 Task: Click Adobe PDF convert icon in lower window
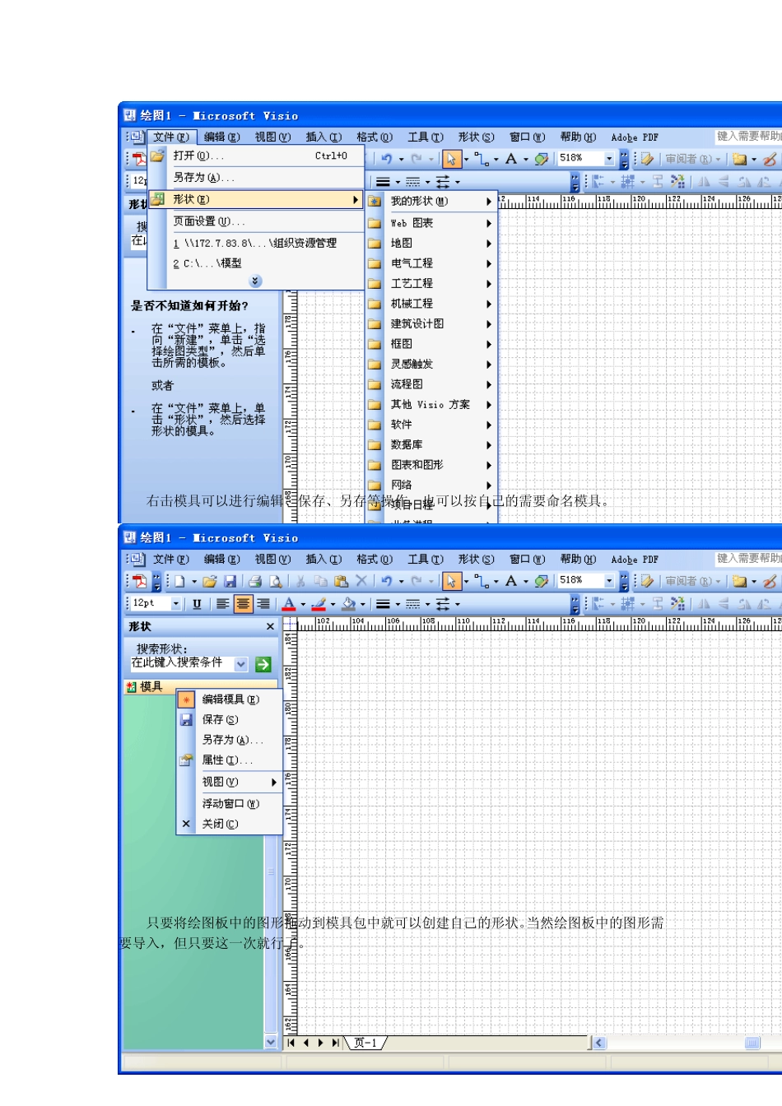click(140, 581)
